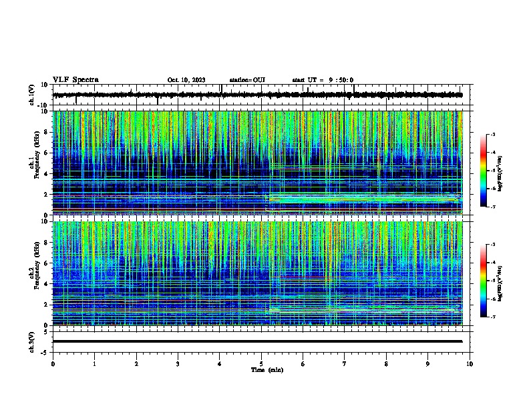
Task: Click the "3" tick on the Time axis
Action: [178, 364]
